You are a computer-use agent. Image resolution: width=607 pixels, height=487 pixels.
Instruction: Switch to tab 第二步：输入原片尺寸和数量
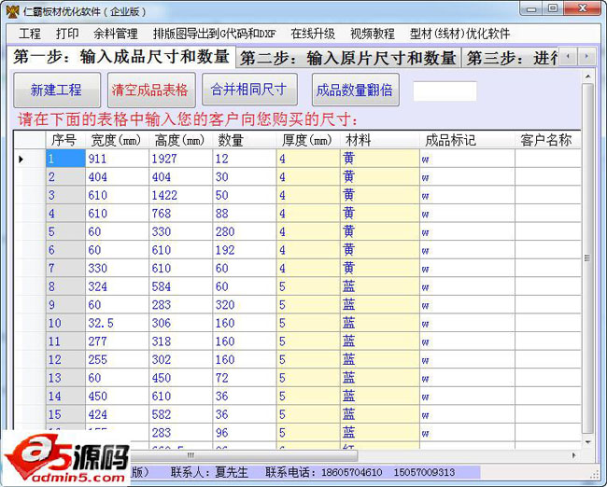[347, 58]
